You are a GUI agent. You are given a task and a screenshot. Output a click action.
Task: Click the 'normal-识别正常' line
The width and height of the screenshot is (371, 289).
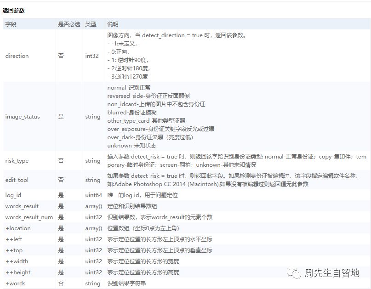pyautogui.click(x=129, y=88)
